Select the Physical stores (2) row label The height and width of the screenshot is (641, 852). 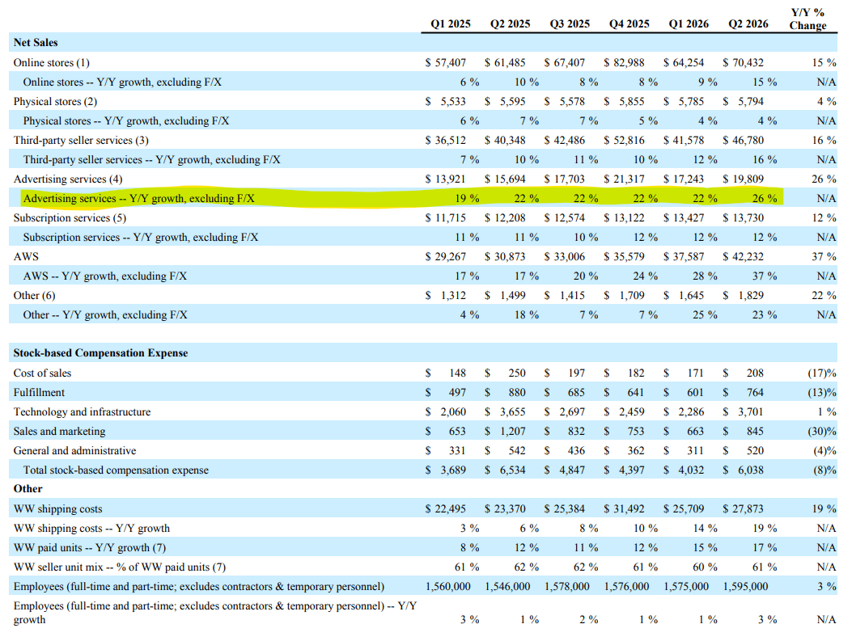[x=55, y=102]
